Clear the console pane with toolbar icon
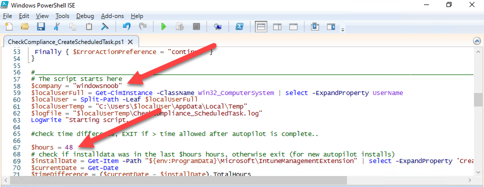This screenshot has height=187, width=484. 105,27
